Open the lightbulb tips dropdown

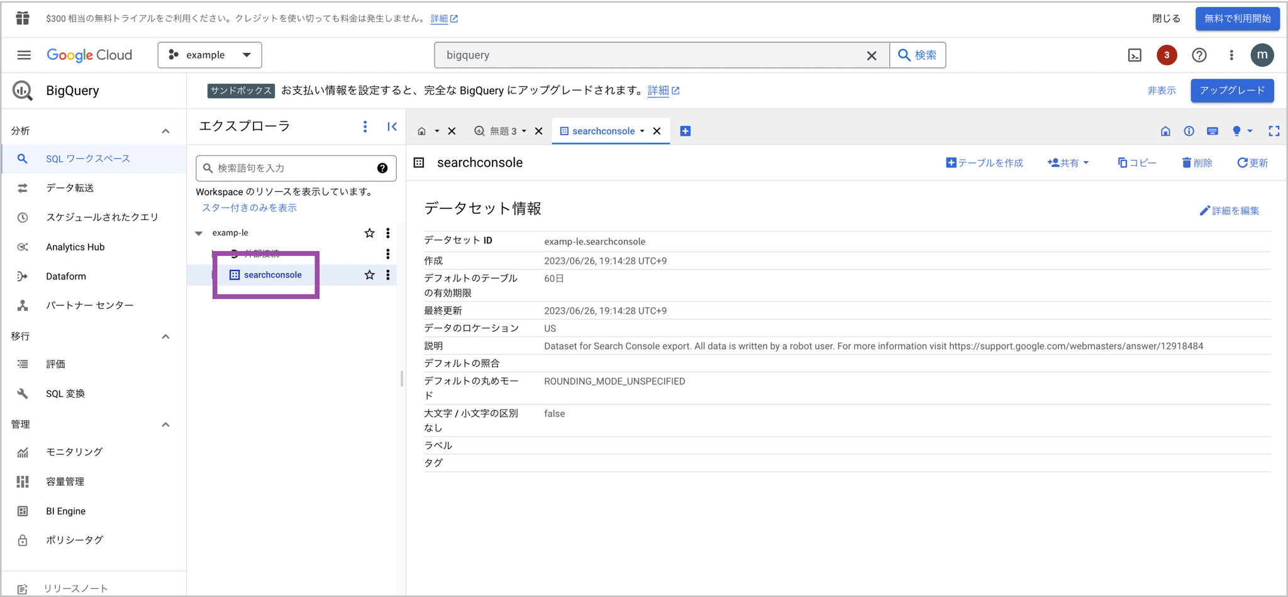(x=1241, y=131)
